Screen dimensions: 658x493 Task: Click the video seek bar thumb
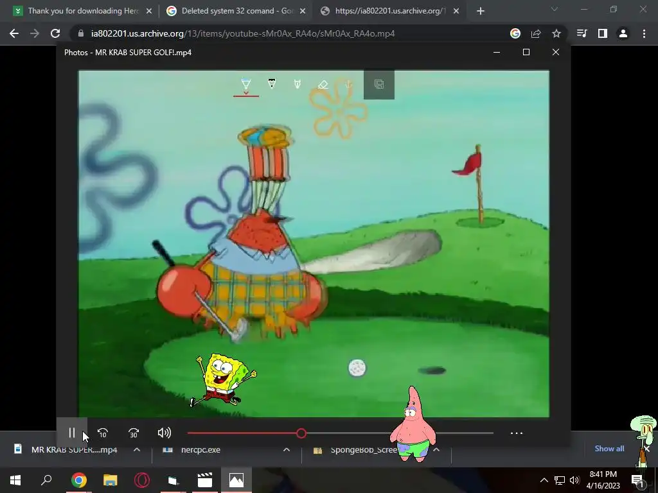(x=301, y=433)
